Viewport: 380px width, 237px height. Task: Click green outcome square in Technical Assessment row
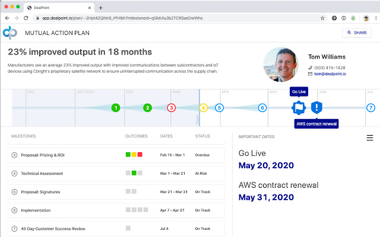pos(134,173)
